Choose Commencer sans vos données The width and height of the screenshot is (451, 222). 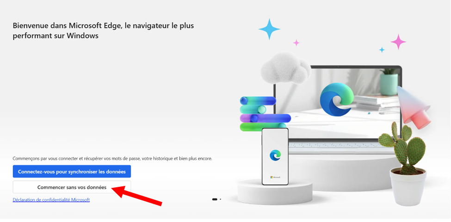click(72, 187)
